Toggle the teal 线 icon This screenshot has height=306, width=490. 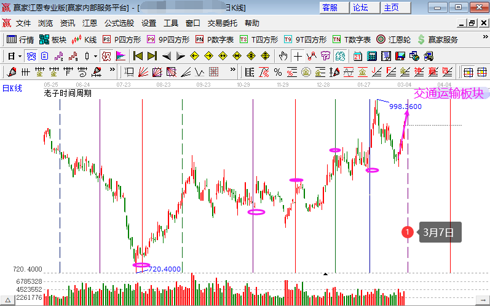pyautogui.click(x=340, y=56)
